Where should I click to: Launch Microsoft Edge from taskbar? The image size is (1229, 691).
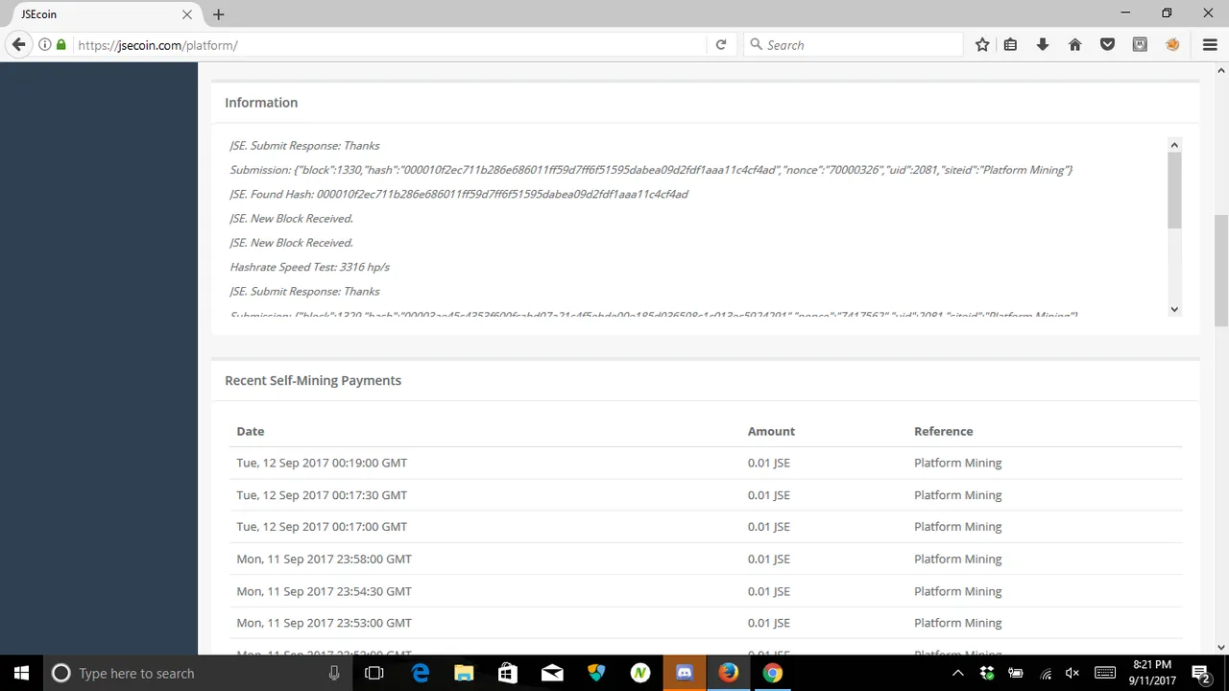coord(421,673)
